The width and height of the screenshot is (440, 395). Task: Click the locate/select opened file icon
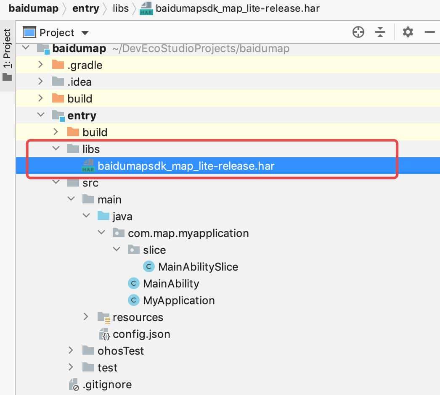358,32
